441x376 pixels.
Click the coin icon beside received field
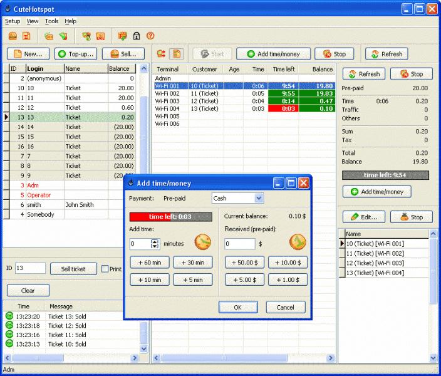297,242
